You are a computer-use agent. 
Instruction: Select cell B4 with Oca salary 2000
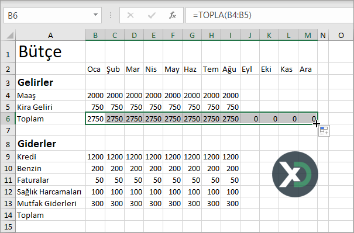[95, 95]
